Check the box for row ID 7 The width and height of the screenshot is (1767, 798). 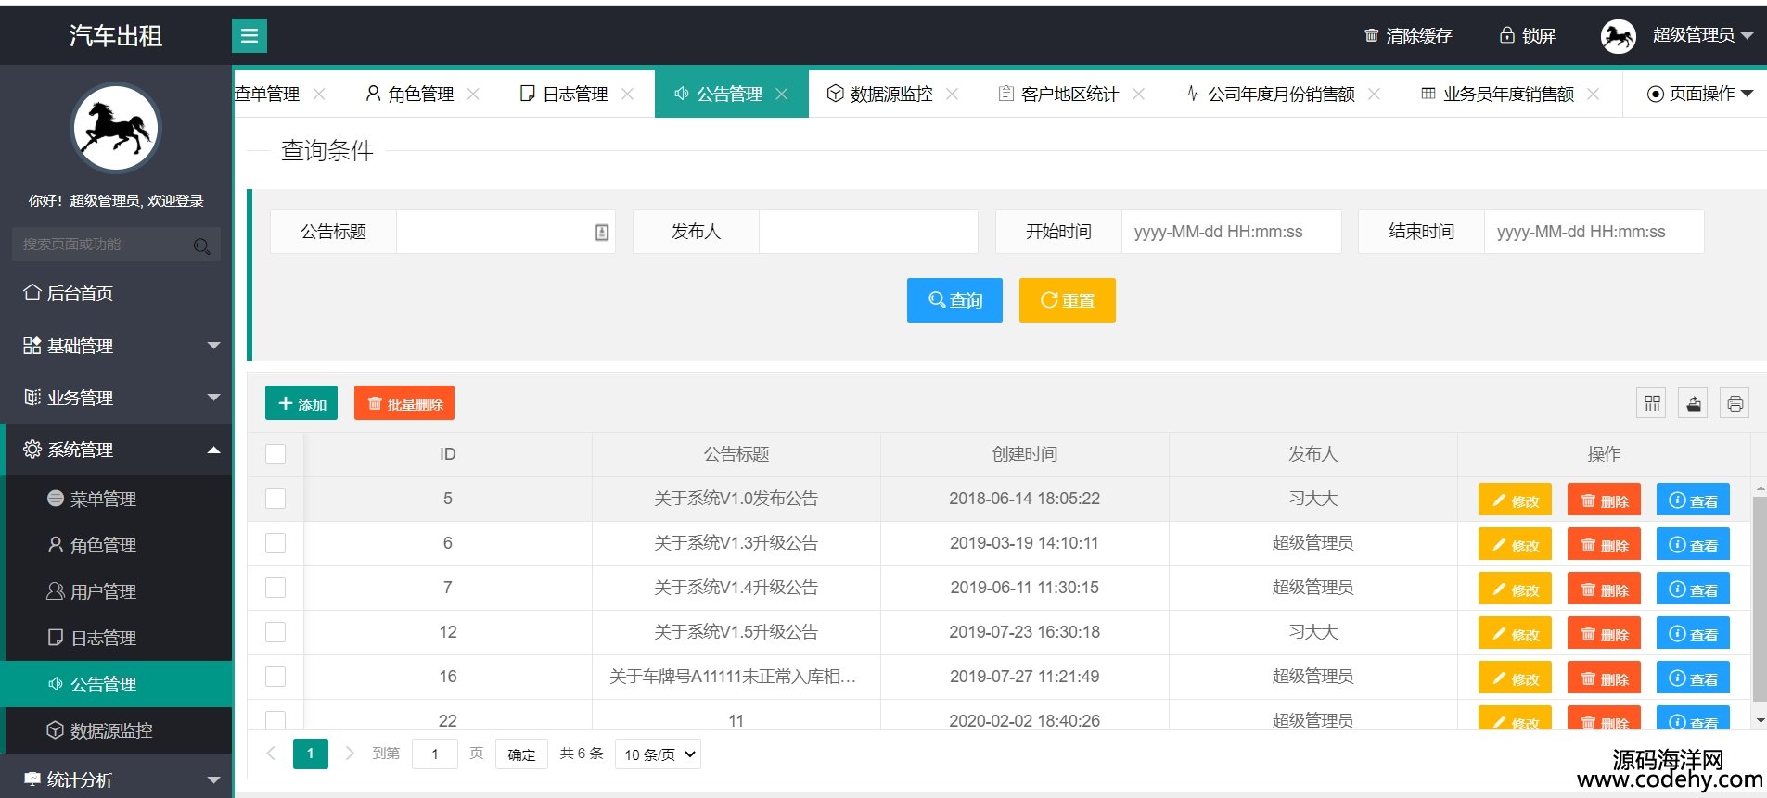(x=275, y=588)
